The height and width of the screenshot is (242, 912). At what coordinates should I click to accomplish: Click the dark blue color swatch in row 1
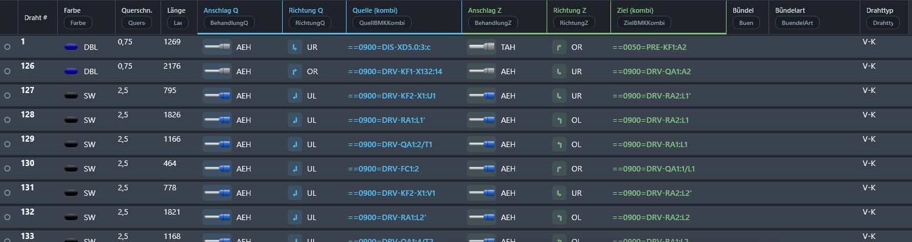(72, 47)
